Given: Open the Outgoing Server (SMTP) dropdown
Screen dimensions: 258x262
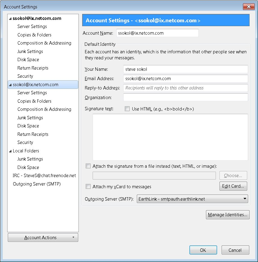Looking at the screenshot, I should tap(192, 199).
